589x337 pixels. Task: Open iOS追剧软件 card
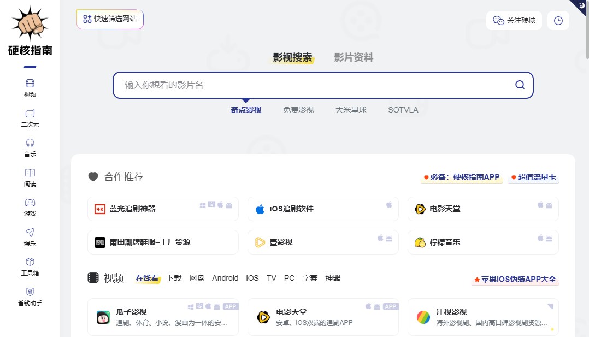(x=323, y=209)
